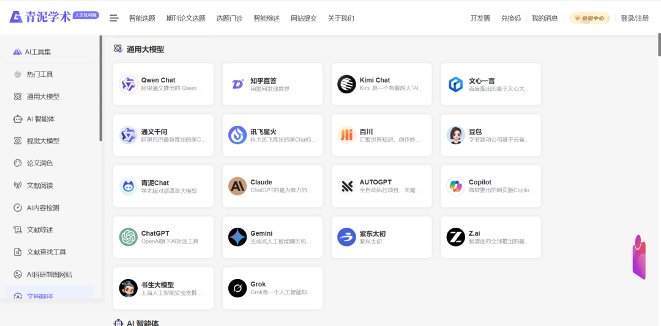Click the Z.ai logo icon
Screen dimensions: 661x326
[456, 237]
